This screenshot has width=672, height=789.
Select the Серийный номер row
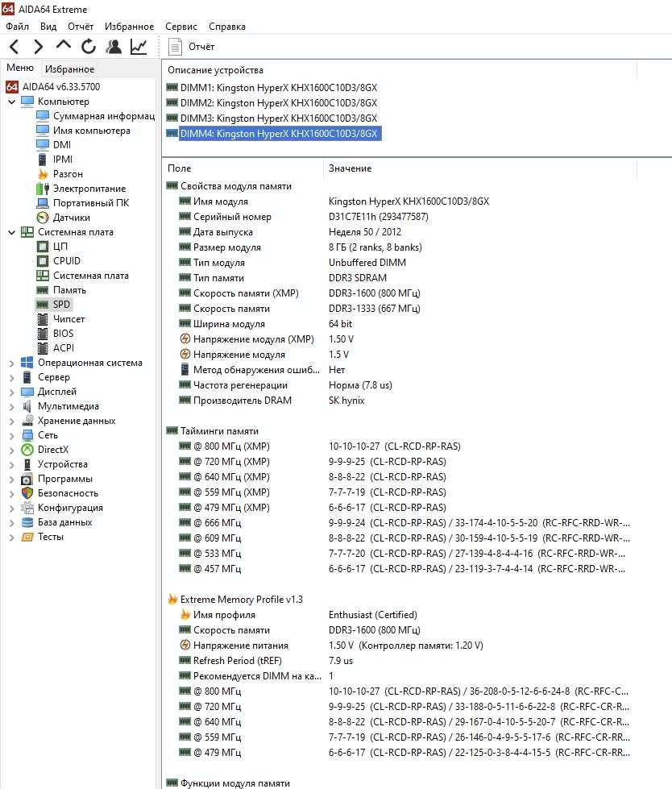click(x=303, y=217)
